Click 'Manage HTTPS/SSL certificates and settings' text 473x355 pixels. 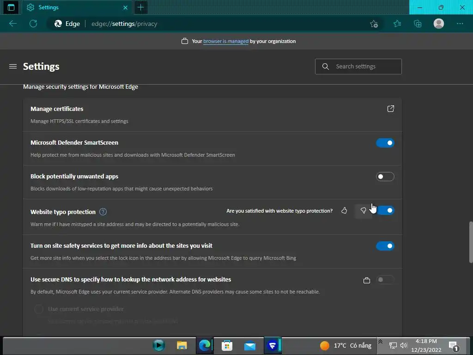click(x=79, y=121)
